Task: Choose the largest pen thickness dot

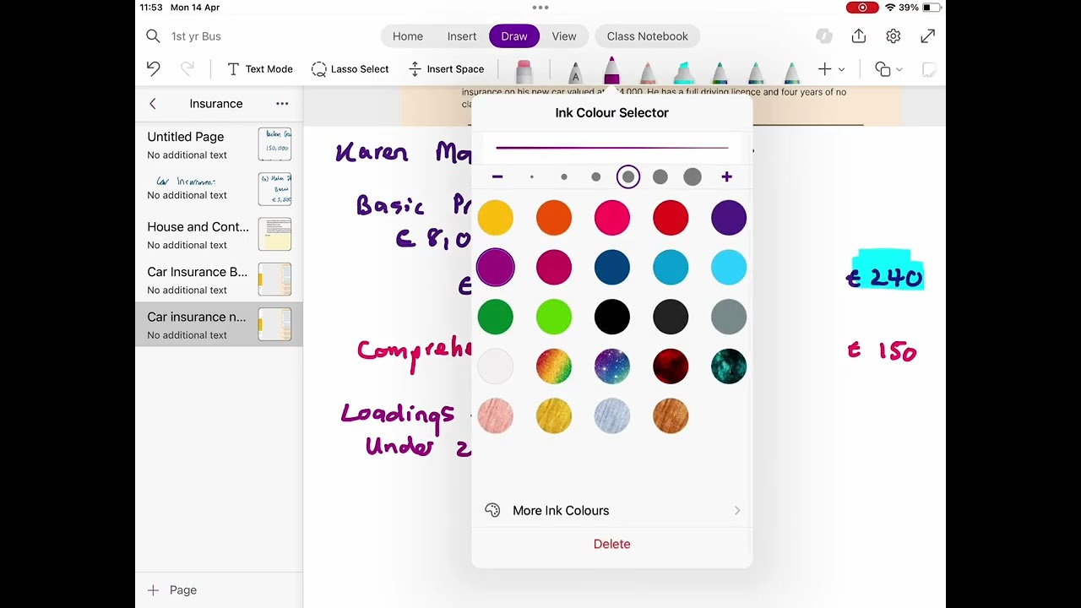Action: 693,176
